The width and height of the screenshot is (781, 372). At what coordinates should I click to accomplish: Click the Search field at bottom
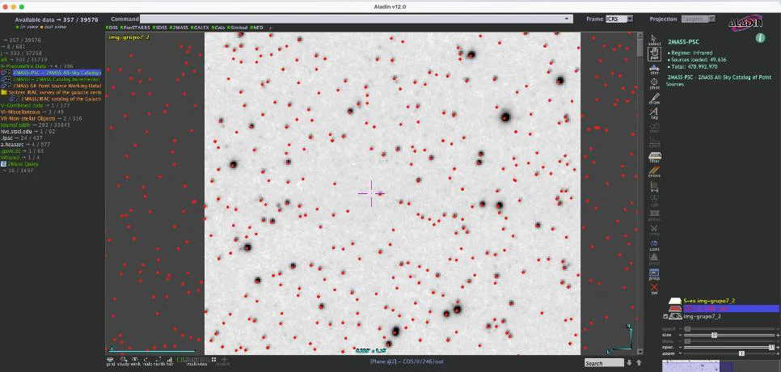[x=604, y=363]
